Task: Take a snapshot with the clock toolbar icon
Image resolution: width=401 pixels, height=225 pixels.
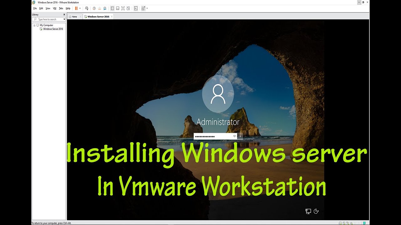Action: [x=94, y=8]
